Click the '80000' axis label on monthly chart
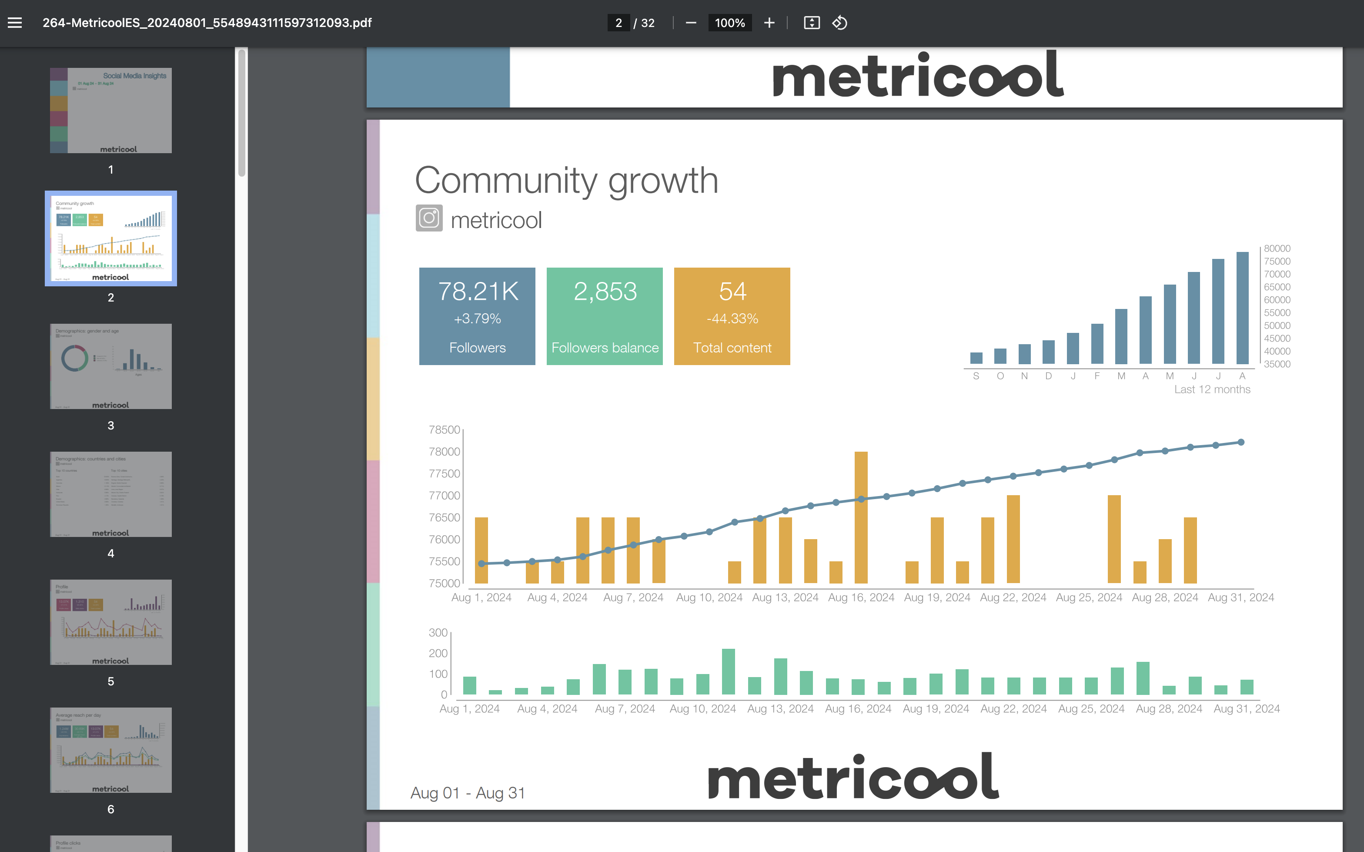Viewport: 1364px width, 852px height. 1277,248
